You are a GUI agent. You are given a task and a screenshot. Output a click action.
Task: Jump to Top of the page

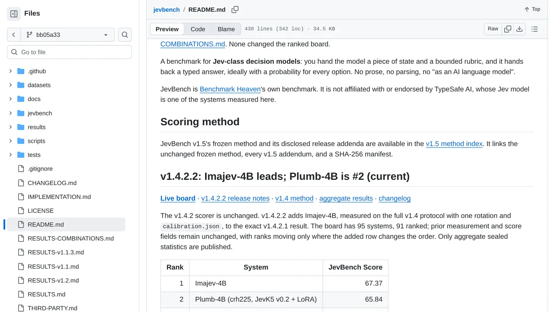click(x=532, y=9)
